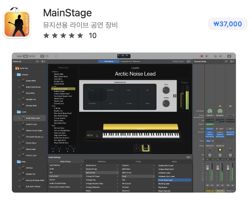Click keyboard icon beside Arctic Noise Lead patch
Screen dimensions: 252x200
23,118
